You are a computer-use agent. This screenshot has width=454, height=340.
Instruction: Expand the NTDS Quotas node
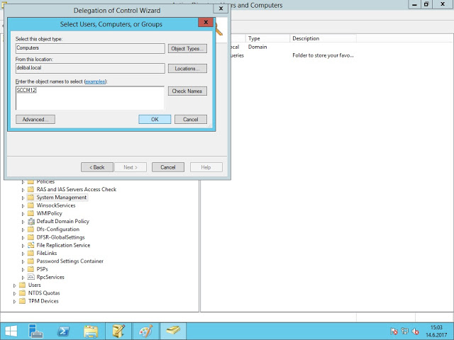14,293
